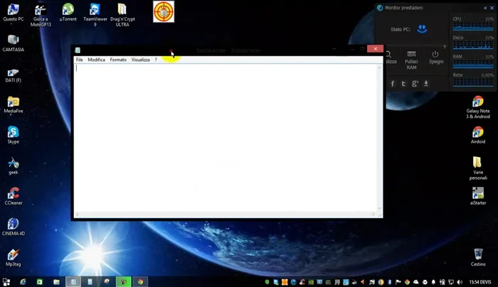
Task: Click the Notepad window icon in title bar
Action: click(x=78, y=50)
